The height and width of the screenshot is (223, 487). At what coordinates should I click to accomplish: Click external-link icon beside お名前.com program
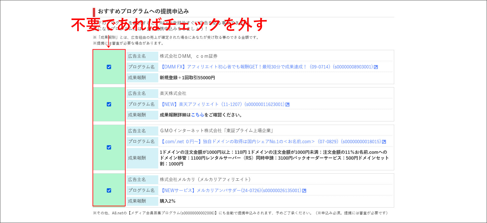click(x=384, y=142)
